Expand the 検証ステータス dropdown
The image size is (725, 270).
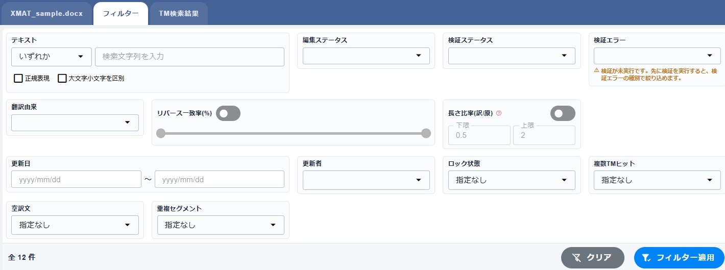tap(512, 56)
